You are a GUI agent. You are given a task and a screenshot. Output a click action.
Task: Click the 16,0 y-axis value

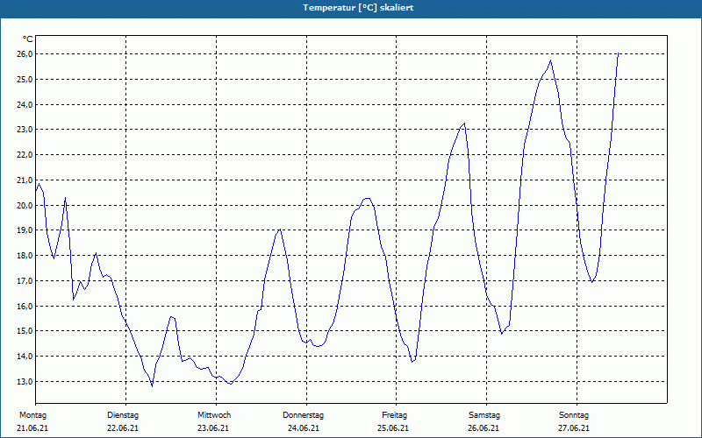(x=25, y=306)
